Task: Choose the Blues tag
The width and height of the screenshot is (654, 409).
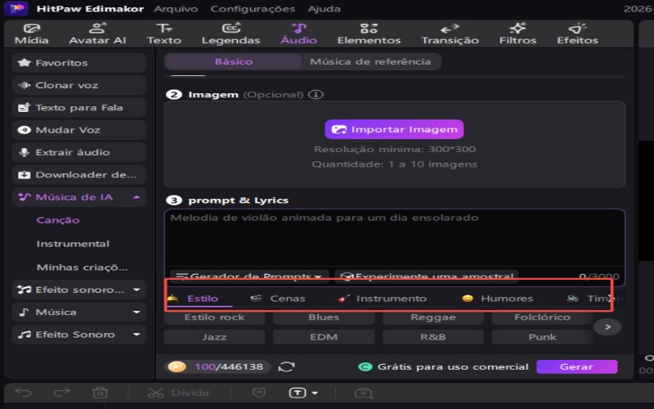Action: [324, 317]
